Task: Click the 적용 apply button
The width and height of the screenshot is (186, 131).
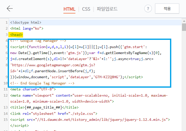Action: pyautogui.click(x=167, y=8)
